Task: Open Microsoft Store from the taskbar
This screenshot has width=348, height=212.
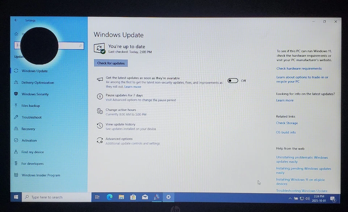Action: pyautogui.click(x=133, y=197)
